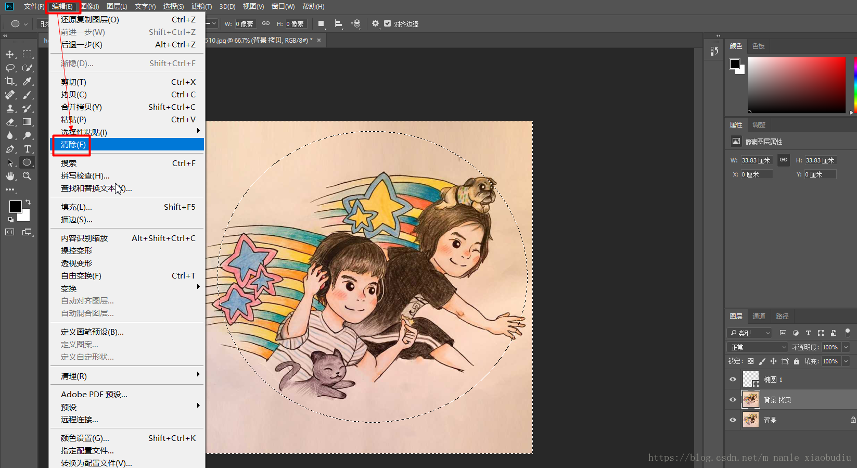Viewport: 857px width, 468px height.
Task: Open the blend mode 正常 dropdown
Action: 758,347
